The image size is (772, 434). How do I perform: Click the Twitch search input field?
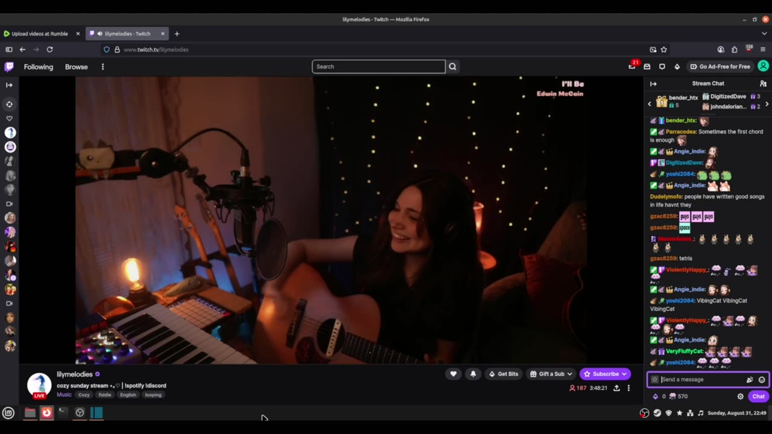379,67
